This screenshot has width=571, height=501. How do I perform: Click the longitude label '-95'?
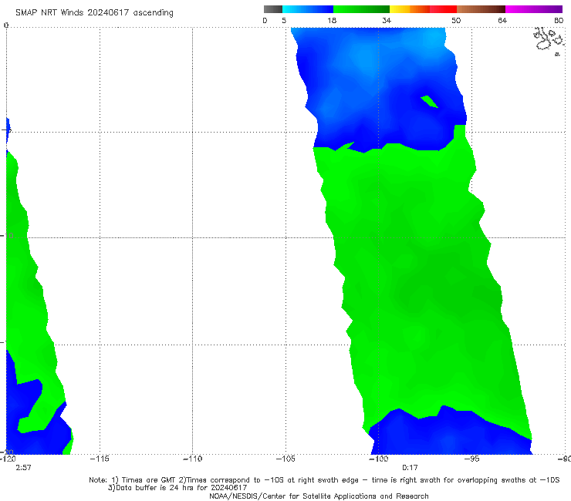(x=471, y=459)
